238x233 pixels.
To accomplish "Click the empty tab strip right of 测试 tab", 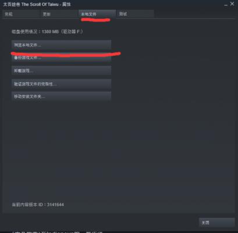I will tap(194, 14).
